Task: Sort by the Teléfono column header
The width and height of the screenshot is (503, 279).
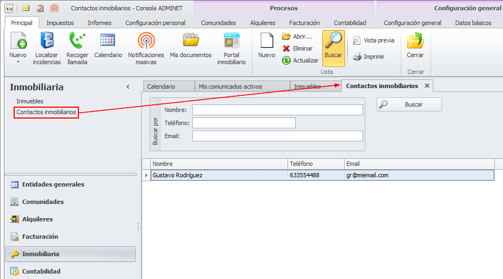Action: pos(316,164)
